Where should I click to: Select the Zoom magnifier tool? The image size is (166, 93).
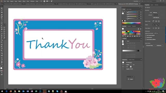click(x=2, y=64)
